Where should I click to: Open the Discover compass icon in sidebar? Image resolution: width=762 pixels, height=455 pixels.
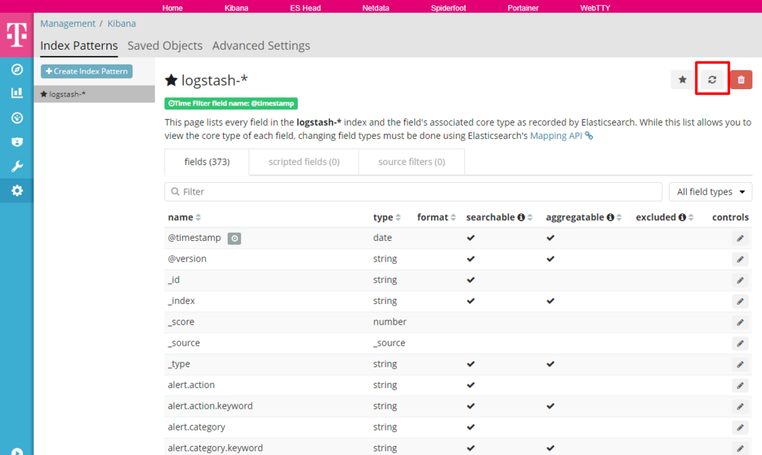pos(17,69)
